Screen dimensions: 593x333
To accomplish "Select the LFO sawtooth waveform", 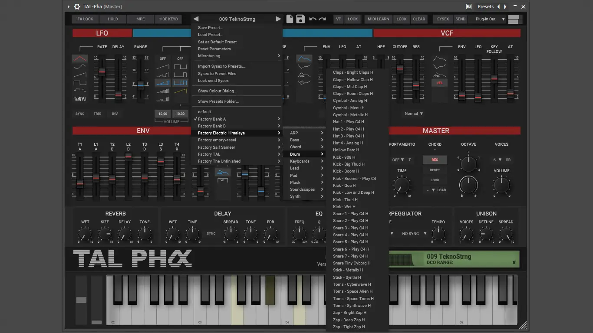I will (80, 75).
